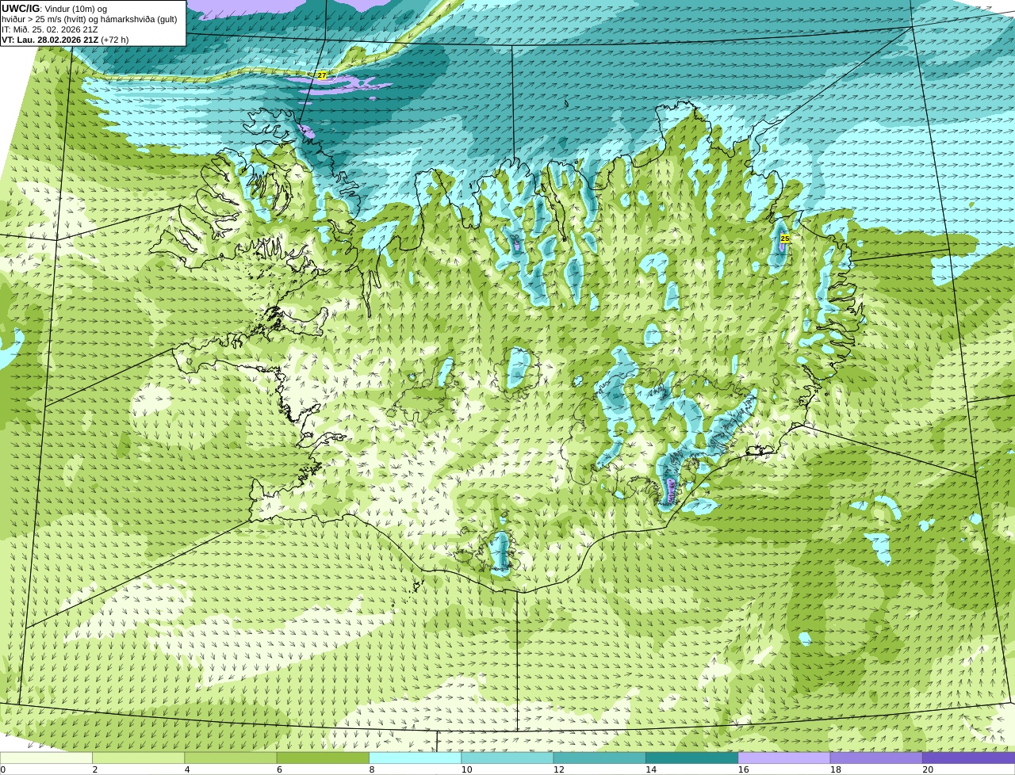Image resolution: width=1015 pixels, height=775 pixels.
Task: Click the color scale tick label 12
Action: click(558, 769)
